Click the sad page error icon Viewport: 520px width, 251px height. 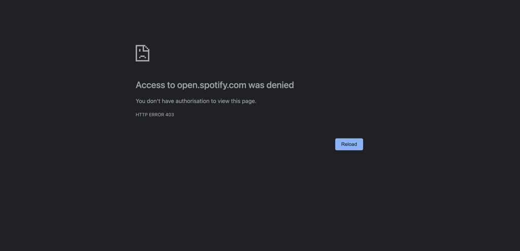143,53
